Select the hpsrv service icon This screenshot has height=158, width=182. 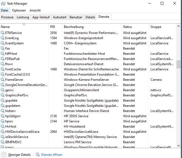pos(3,121)
